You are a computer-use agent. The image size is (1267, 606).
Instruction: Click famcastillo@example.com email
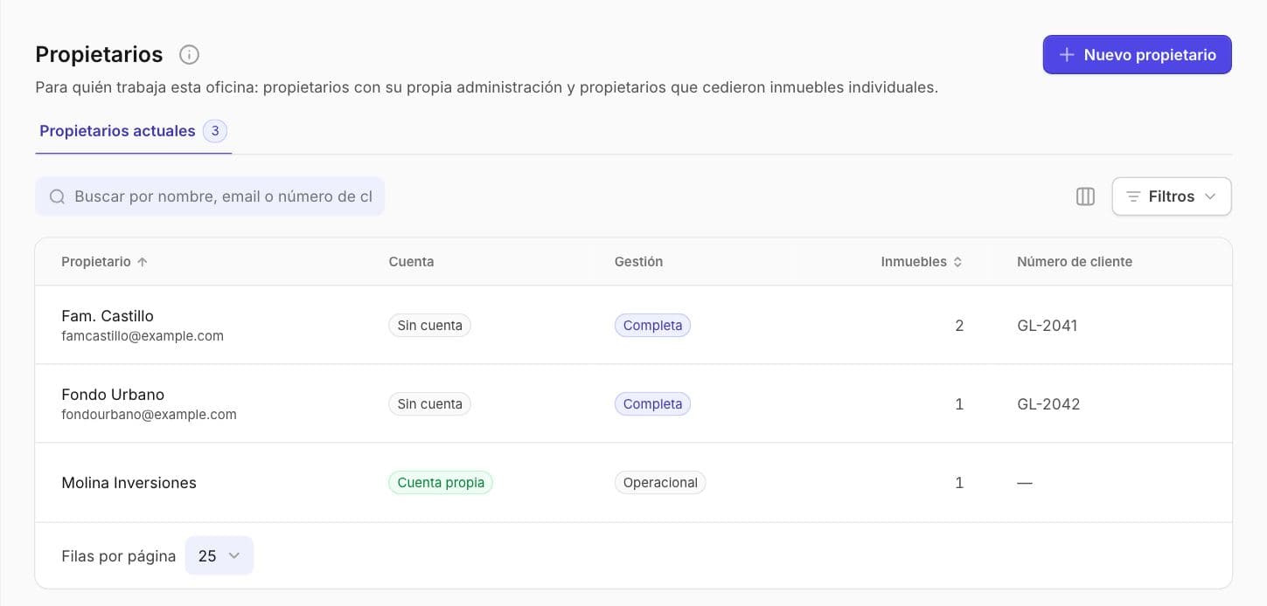pyautogui.click(x=143, y=336)
